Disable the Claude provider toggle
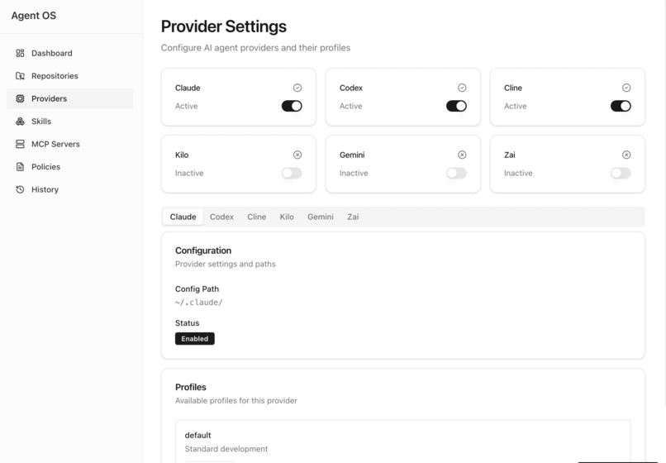 click(292, 106)
